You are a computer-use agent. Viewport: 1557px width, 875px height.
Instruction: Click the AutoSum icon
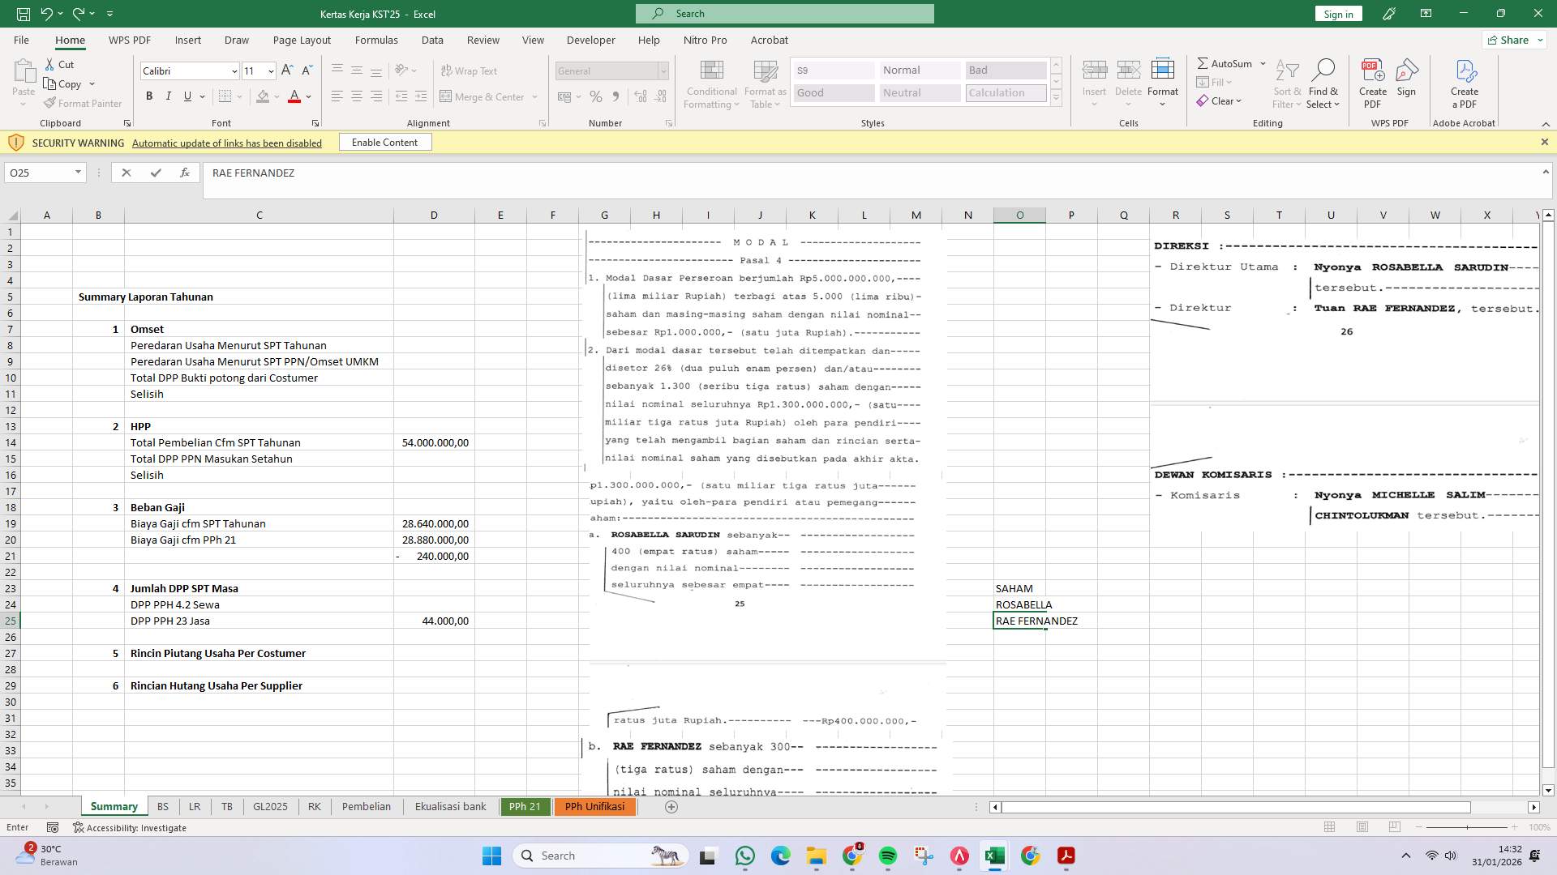pos(1204,63)
